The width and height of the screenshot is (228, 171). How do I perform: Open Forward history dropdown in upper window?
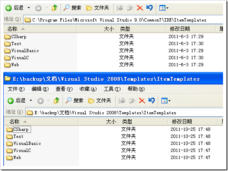(x=46, y=8)
